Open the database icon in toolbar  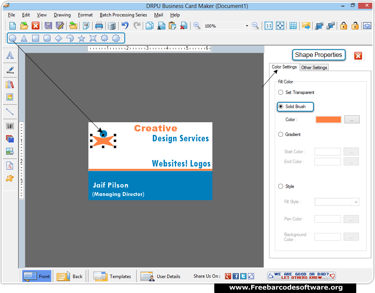112,26
